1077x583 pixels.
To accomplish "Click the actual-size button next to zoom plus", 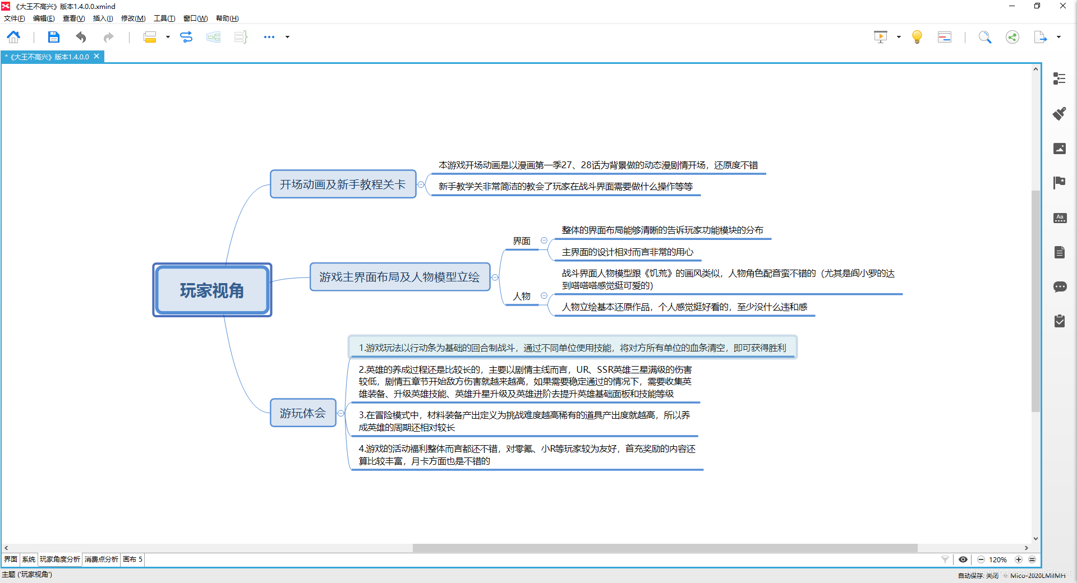I will tap(1032, 559).
